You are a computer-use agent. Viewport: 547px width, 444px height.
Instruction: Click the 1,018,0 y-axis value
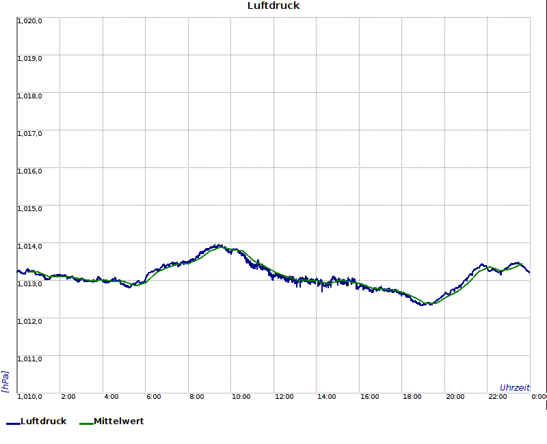(x=29, y=96)
